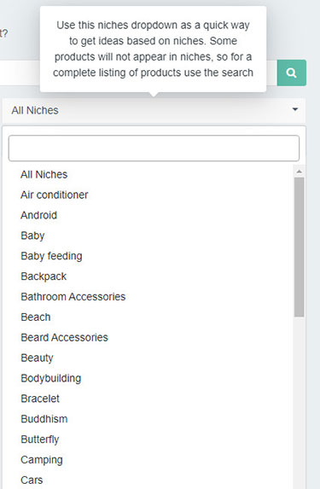
Task: Select the Backpack niche
Action: point(44,277)
